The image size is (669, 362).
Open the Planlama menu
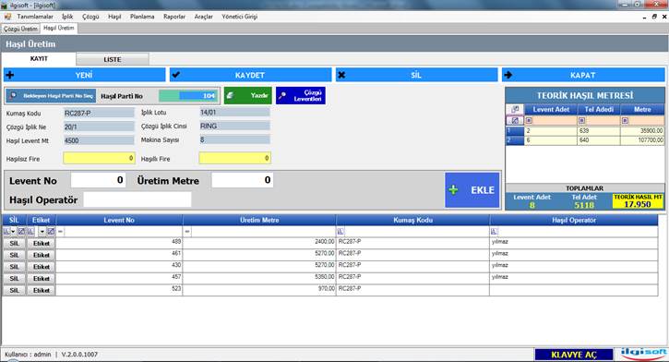[x=142, y=17]
